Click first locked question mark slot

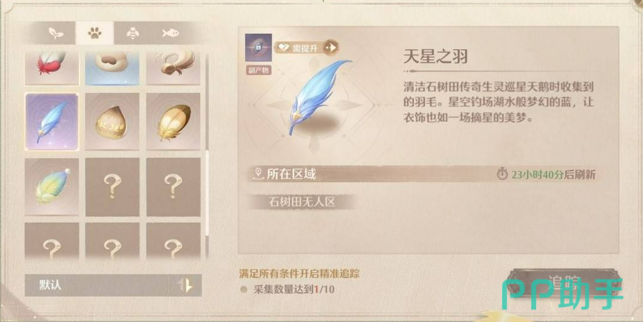coord(112,187)
